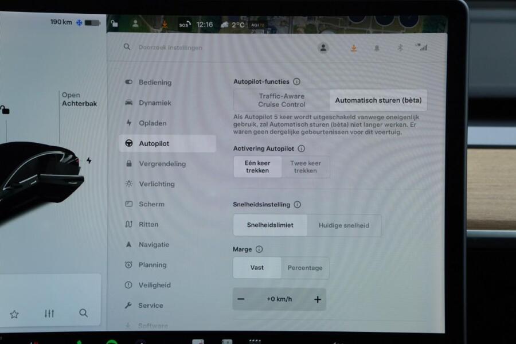Image resolution: width=516 pixels, height=344 pixels.
Task: Set speed setting to Snelheidslimiet
Action: (x=270, y=225)
